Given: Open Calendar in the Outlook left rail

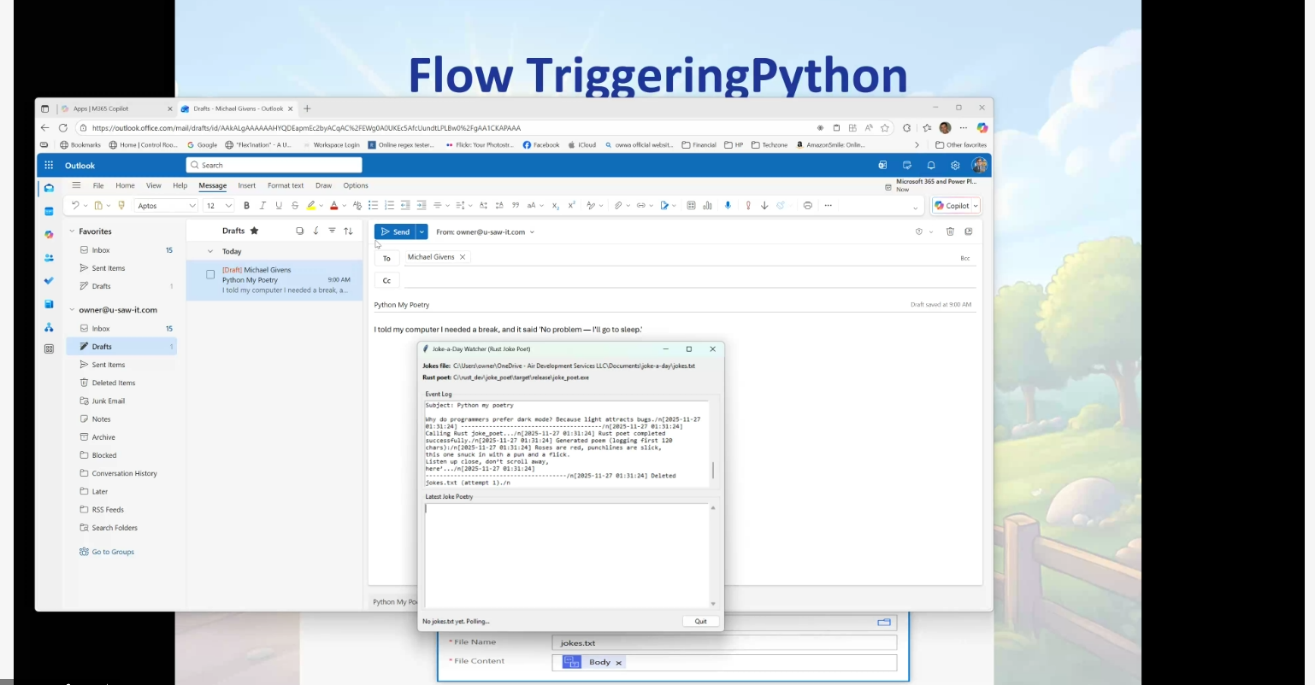Looking at the screenshot, I should (49, 211).
